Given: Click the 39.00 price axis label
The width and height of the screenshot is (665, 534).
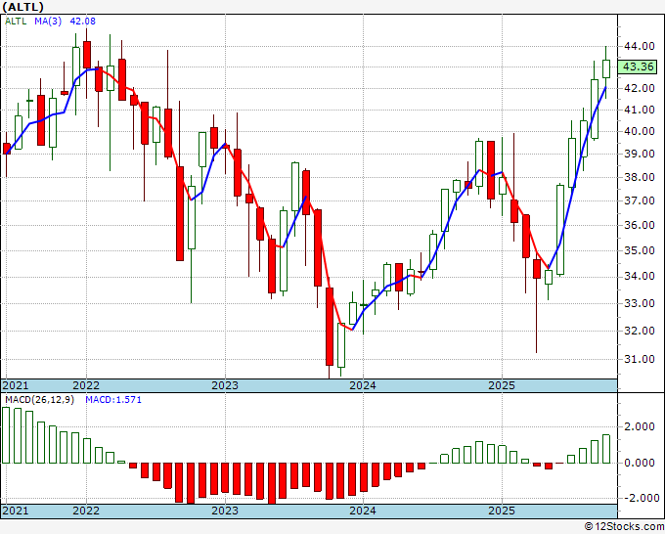Looking at the screenshot, I should (639, 154).
